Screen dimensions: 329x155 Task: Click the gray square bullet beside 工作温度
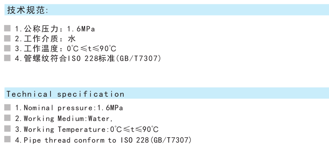pos(7,48)
